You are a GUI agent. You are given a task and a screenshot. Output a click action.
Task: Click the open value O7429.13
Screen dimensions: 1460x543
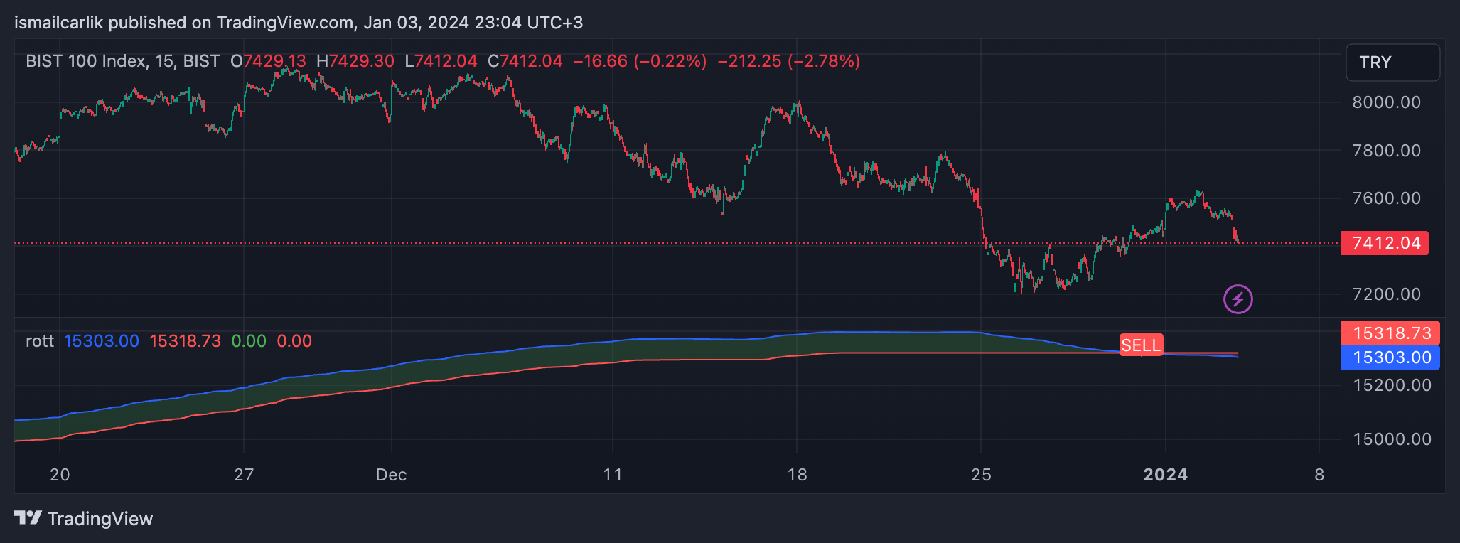(x=268, y=61)
